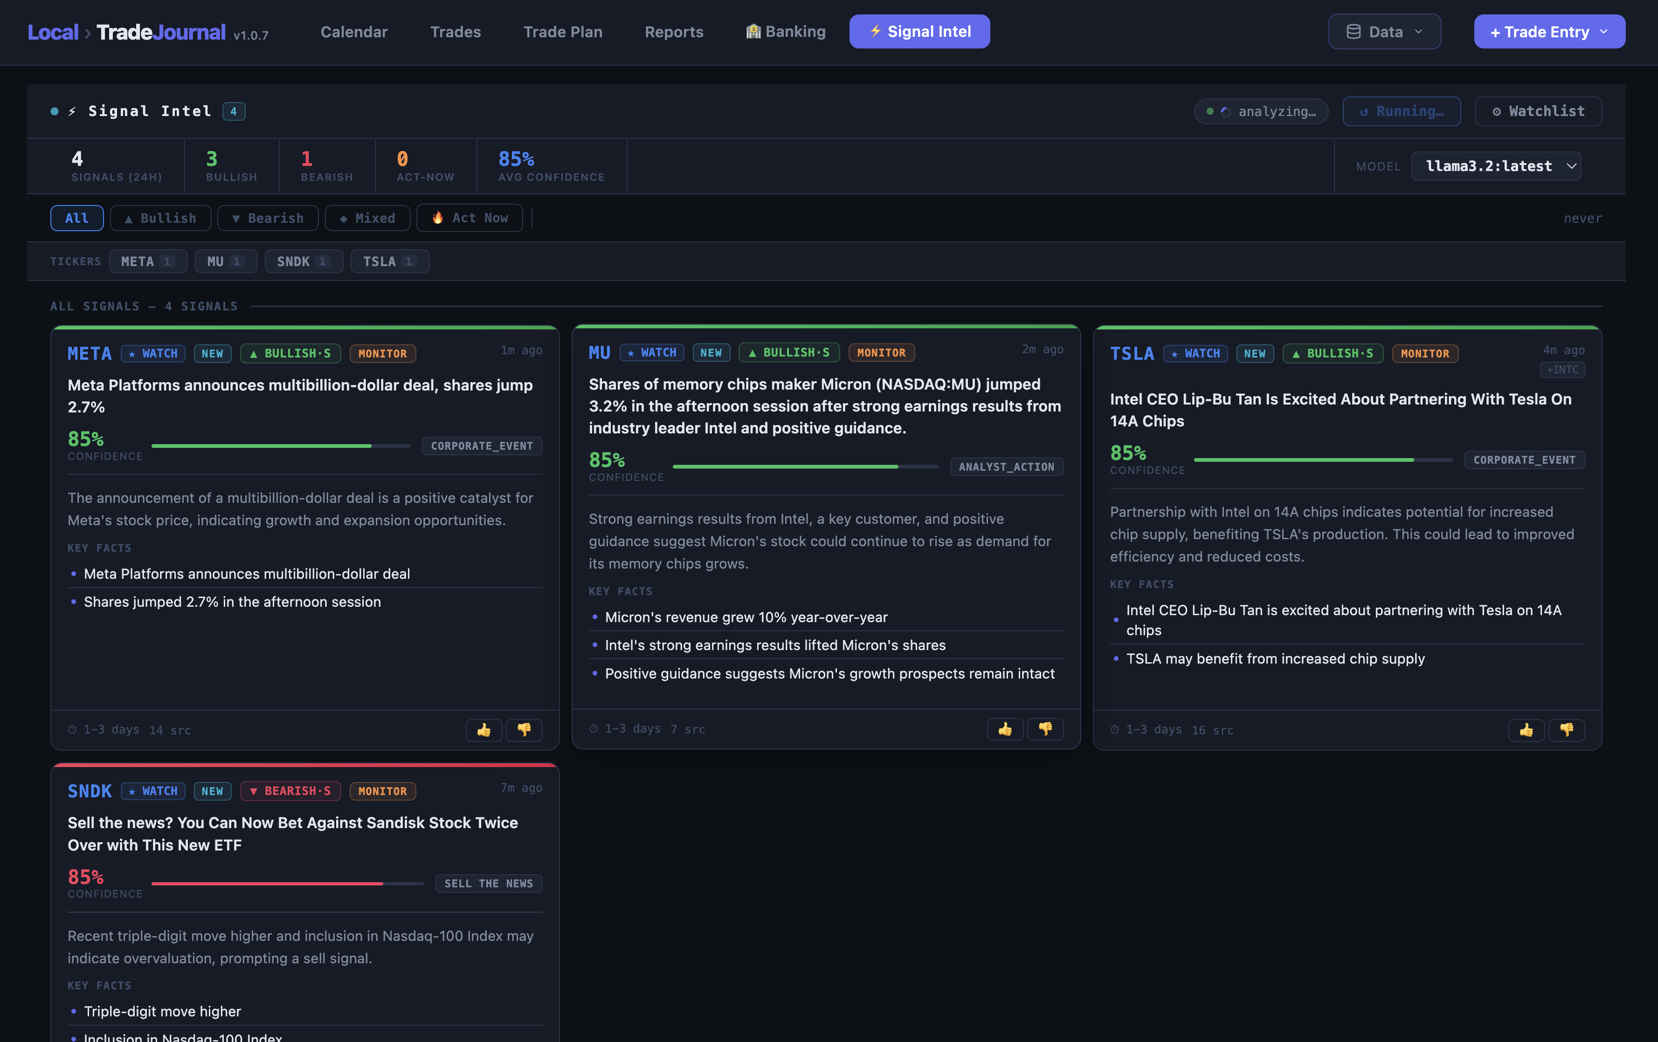Select the WATCH badge on the TSLA card
The width and height of the screenshot is (1658, 1042).
coord(1195,353)
